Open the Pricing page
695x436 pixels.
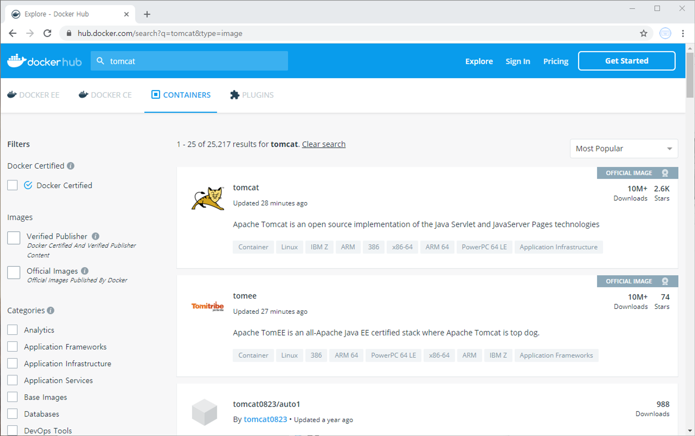pyautogui.click(x=556, y=61)
